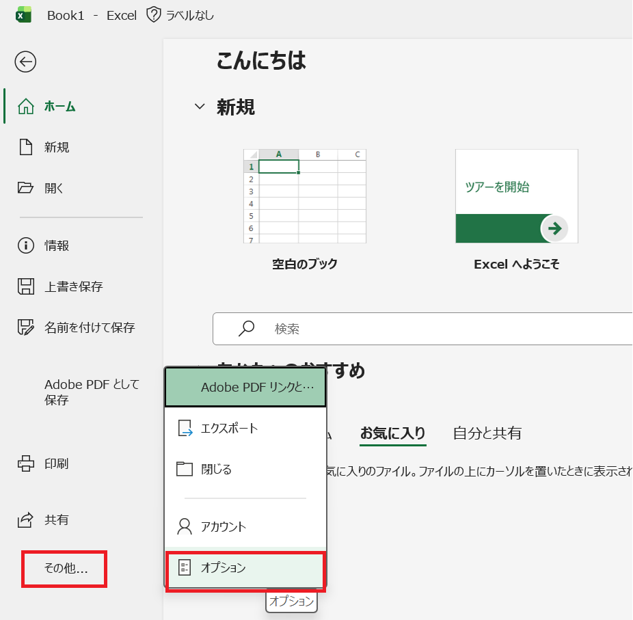Click the アカウント person icon
This screenshot has height=620, width=633.
click(185, 526)
